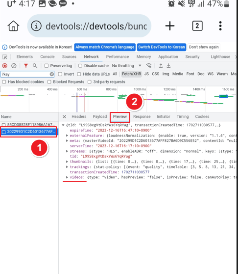Screen dimensions: 238x274
Task: Open site info icon in address bar
Action: 36,26
